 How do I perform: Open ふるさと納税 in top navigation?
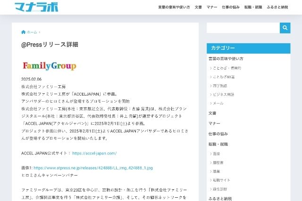click(277, 8)
